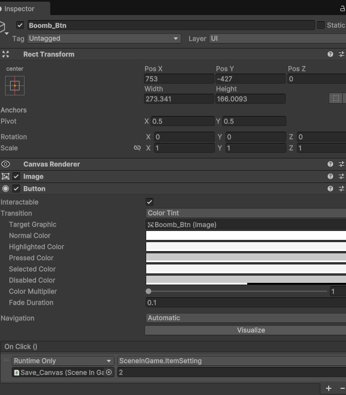The width and height of the screenshot is (346, 395).
Task: Click the Canvas Renderer eye icon
Action: (6, 164)
